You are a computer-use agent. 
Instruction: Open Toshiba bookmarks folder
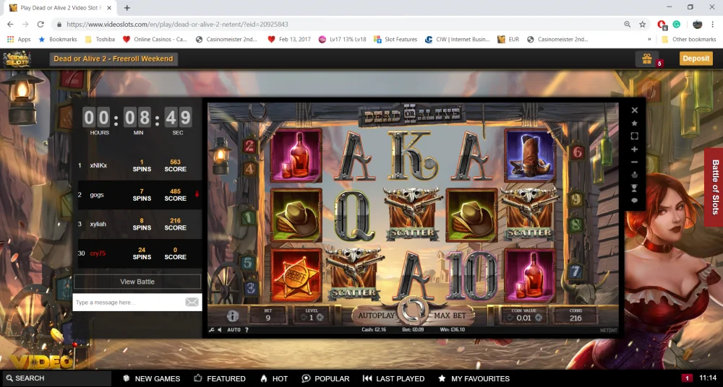click(x=100, y=39)
